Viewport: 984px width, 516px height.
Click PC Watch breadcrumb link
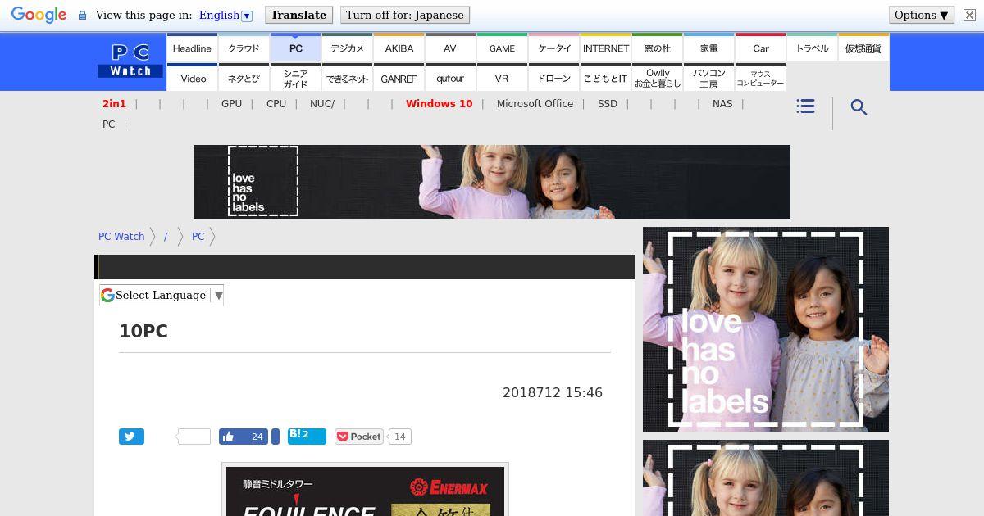tap(121, 236)
